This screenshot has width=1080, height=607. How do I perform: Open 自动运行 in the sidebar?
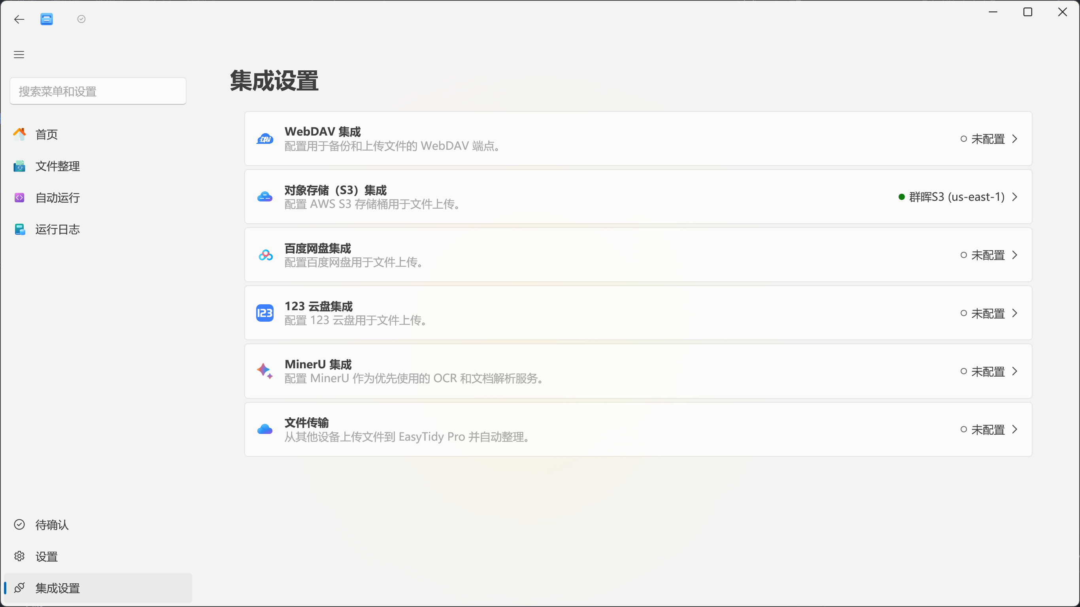click(98, 198)
